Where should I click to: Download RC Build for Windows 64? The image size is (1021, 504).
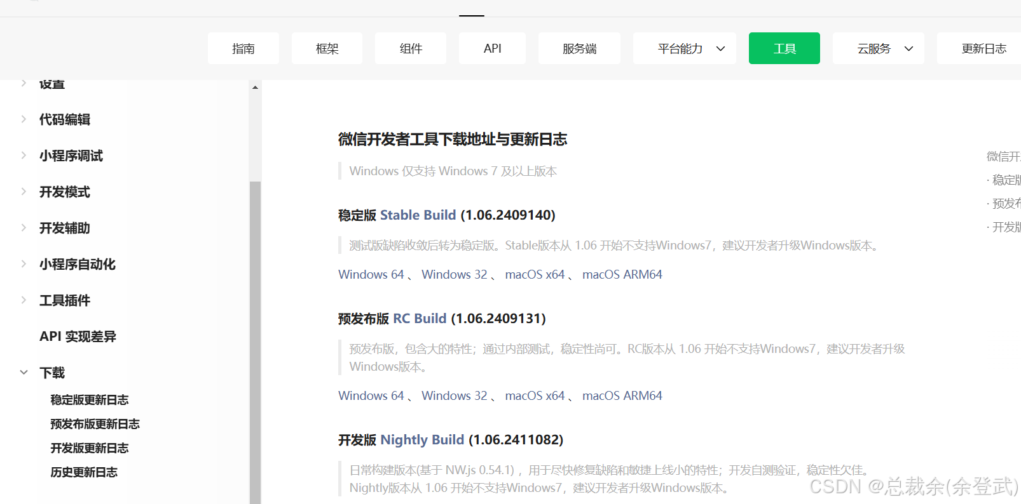click(371, 395)
